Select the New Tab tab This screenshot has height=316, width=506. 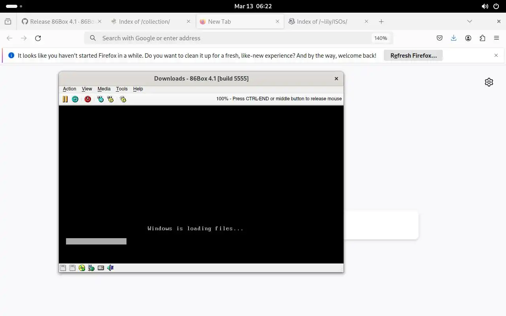coord(240,22)
